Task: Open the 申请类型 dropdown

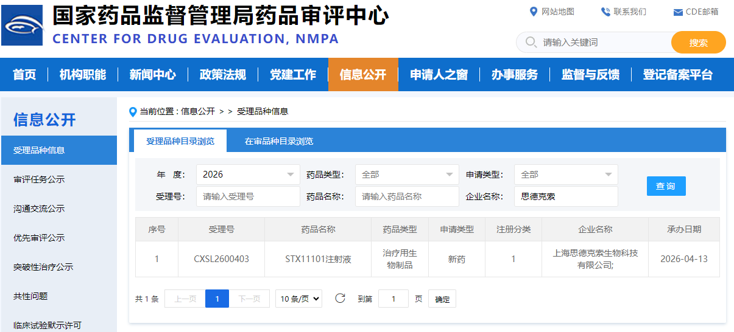Action: click(x=566, y=175)
